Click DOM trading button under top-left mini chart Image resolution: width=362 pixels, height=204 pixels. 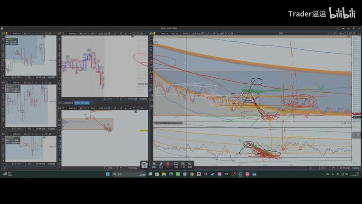click(41, 77)
